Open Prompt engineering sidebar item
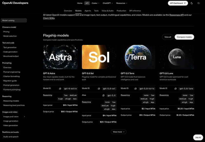The image size is (205, 142). pos(12,72)
